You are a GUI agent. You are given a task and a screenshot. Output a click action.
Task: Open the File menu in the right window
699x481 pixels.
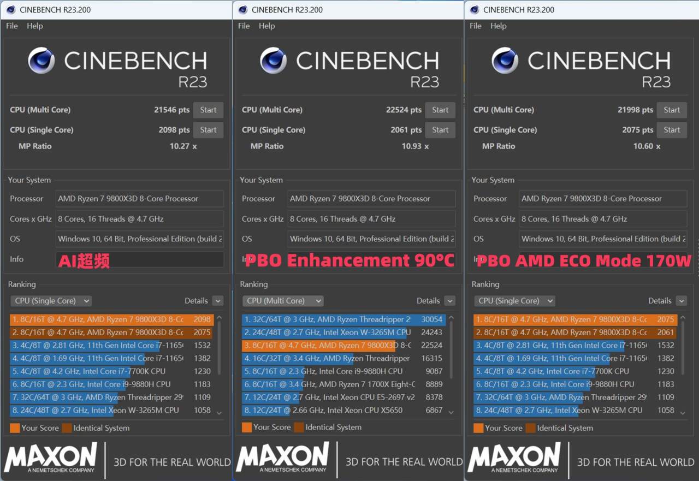tap(476, 26)
